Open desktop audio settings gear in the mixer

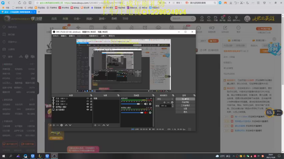pyautogui.click(x=150, y=104)
